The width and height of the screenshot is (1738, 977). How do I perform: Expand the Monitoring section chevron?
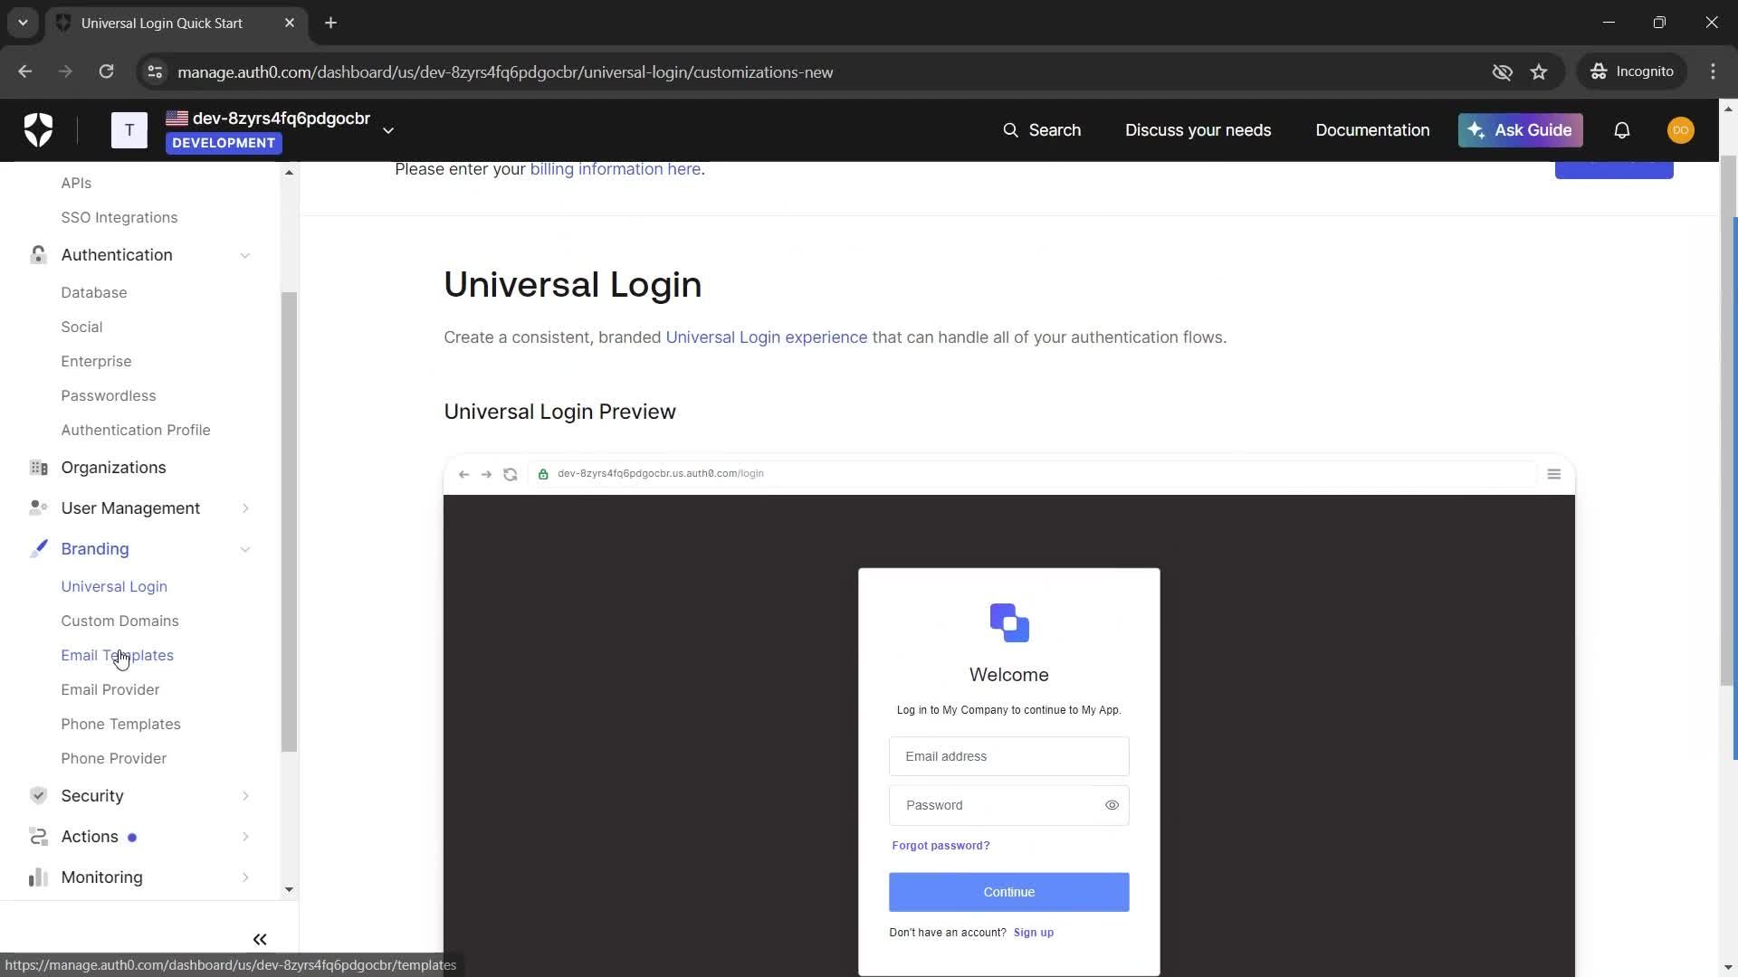pyautogui.click(x=245, y=877)
